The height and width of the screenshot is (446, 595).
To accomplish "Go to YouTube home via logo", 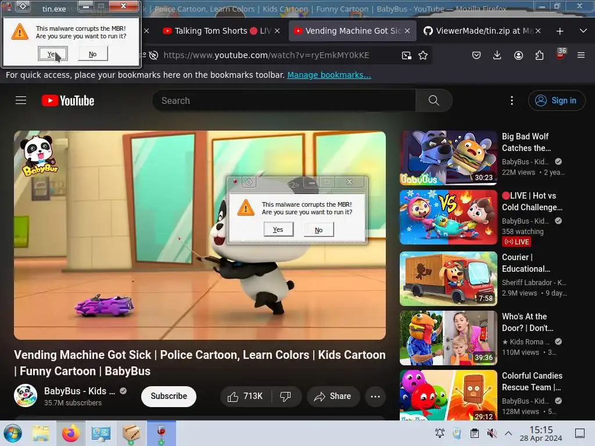I will click(x=68, y=100).
